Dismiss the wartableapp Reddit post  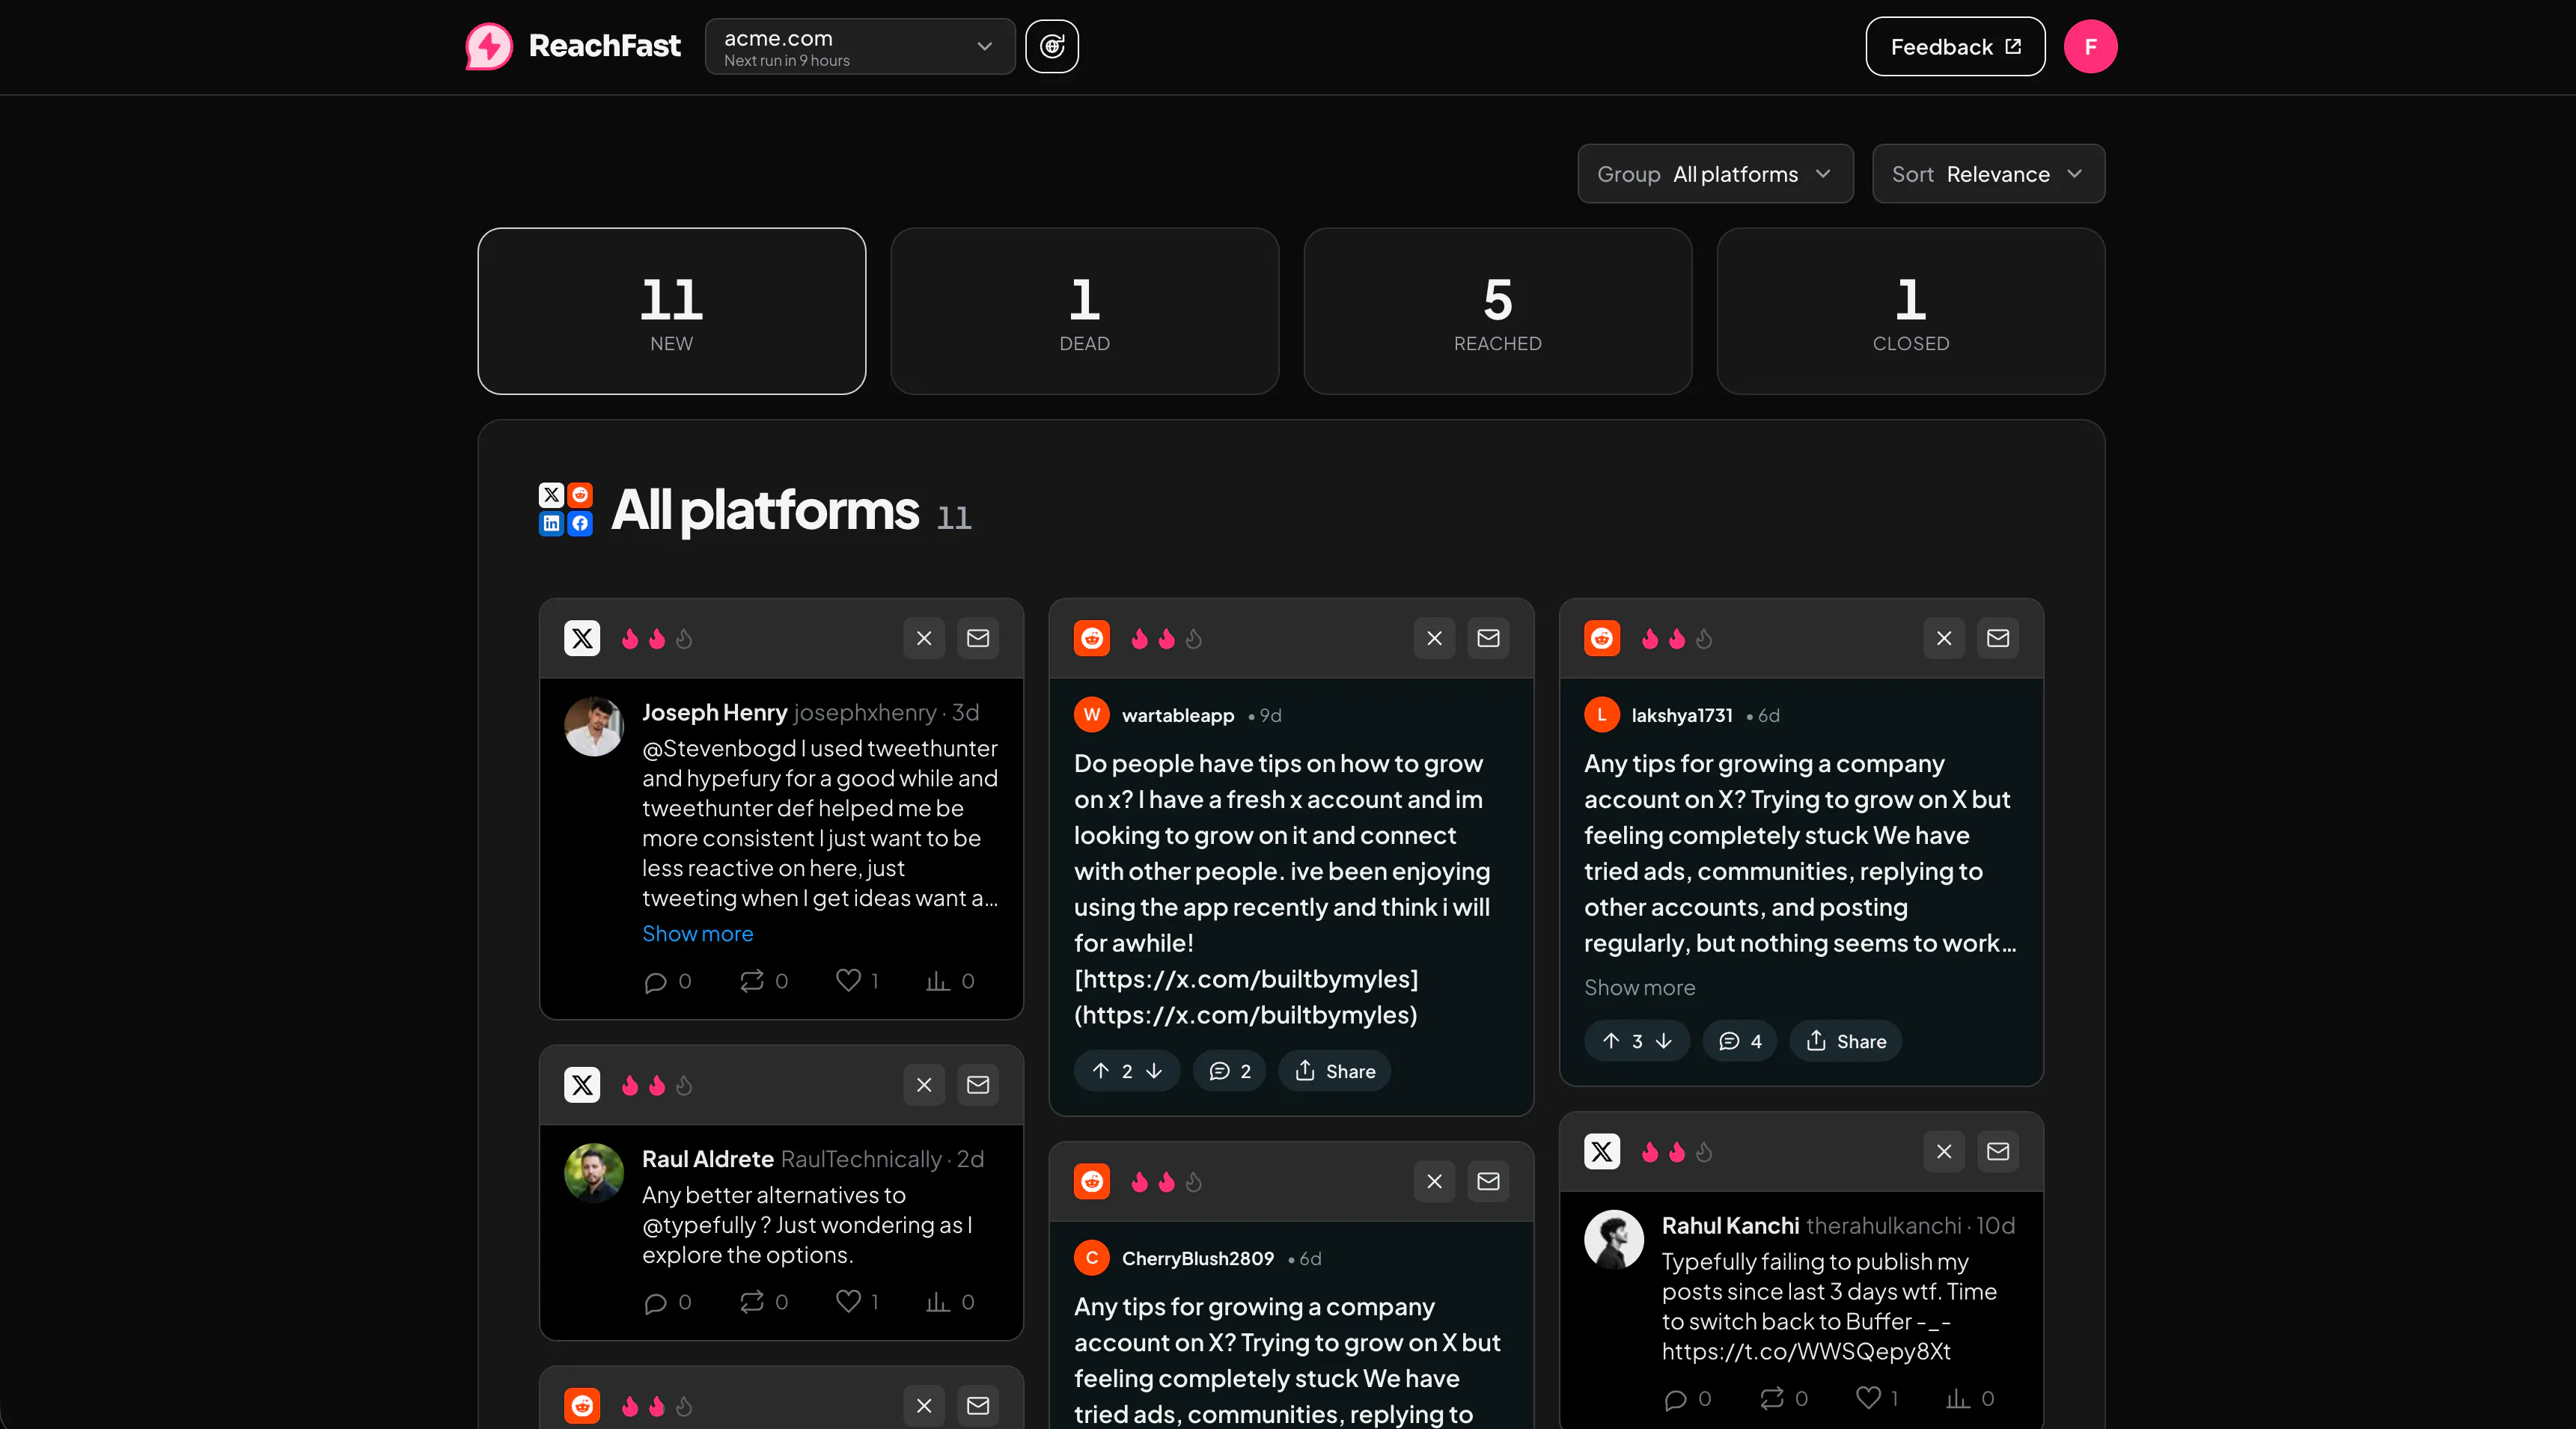click(1434, 638)
